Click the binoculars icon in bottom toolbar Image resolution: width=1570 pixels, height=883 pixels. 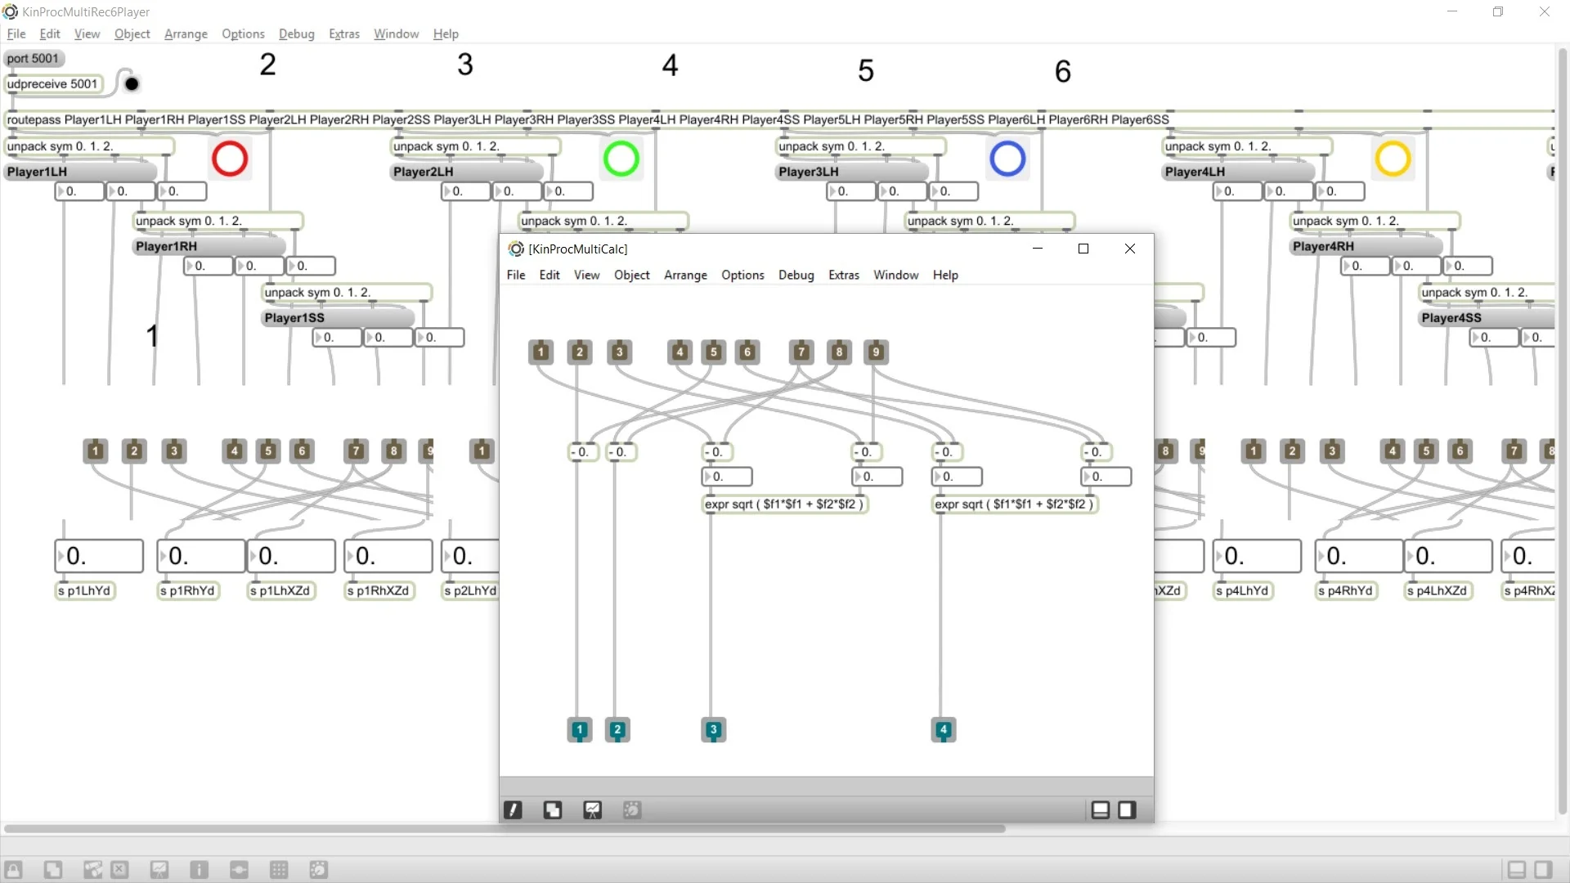pos(92,870)
